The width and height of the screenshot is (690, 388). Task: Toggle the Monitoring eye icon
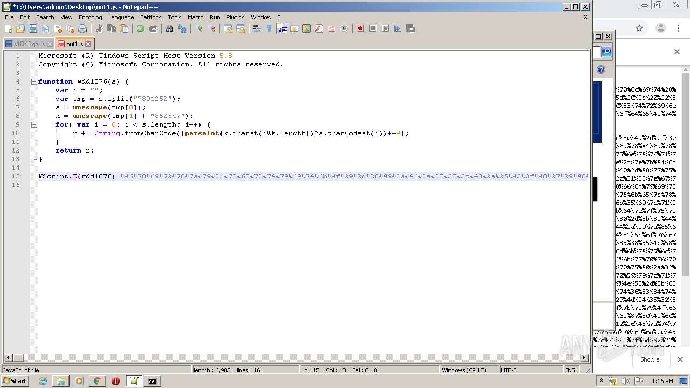tap(344, 29)
